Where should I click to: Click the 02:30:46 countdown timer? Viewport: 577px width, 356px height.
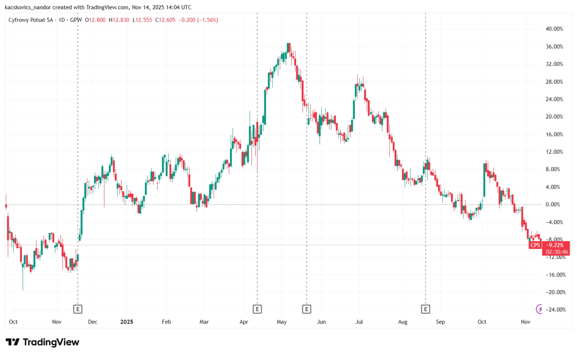tap(557, 252)
